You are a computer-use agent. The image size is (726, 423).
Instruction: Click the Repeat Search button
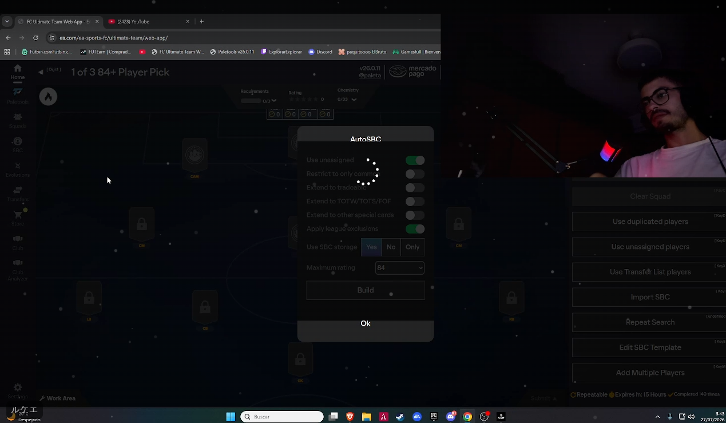coord(650,322)
